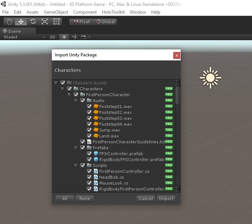Open the Help menu
Image resolution: width=252 pixels, height=224 pixels.
156,12
